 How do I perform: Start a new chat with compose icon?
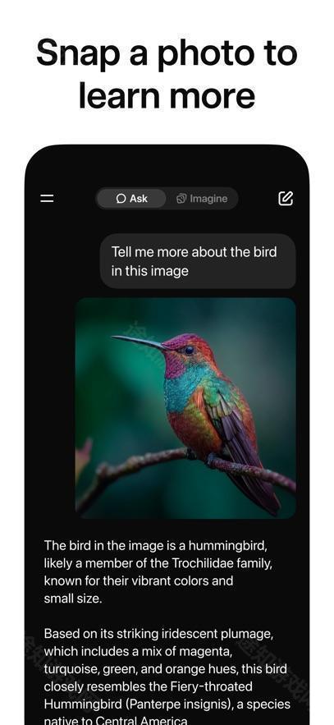(x=286, y=199)
